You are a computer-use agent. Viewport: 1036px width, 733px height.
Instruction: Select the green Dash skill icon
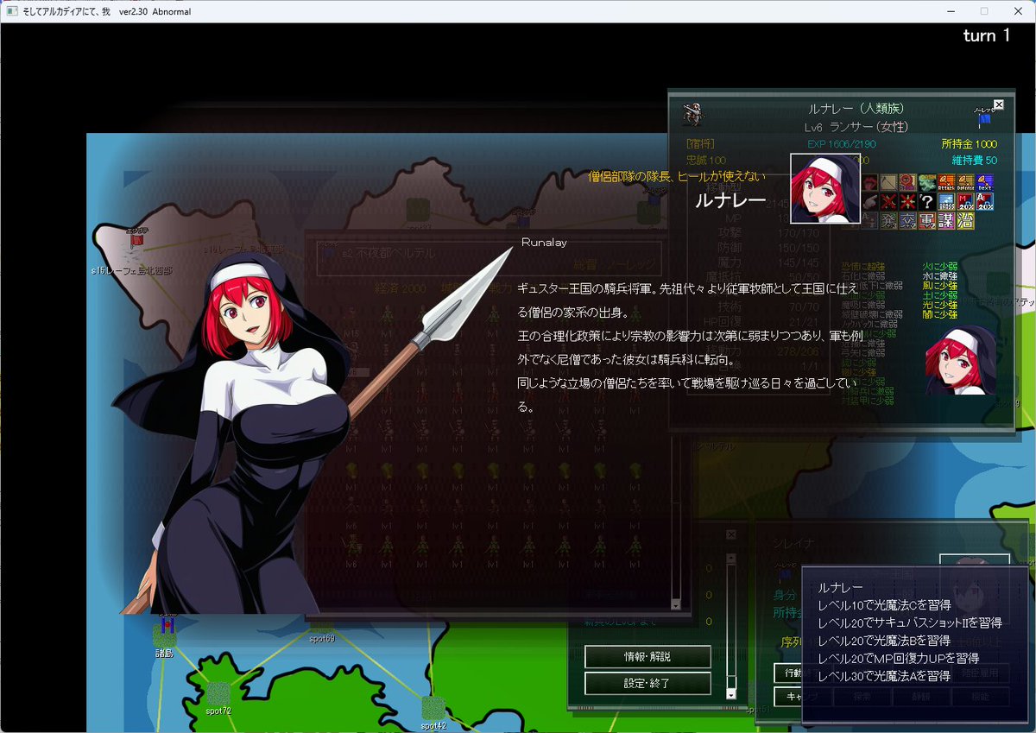[x=927, y=182]
